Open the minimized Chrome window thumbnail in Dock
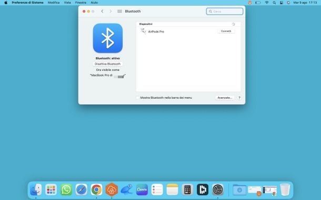The width and height of the screenshot is (321, 200). pyautogui.click(x=270, y=191)
